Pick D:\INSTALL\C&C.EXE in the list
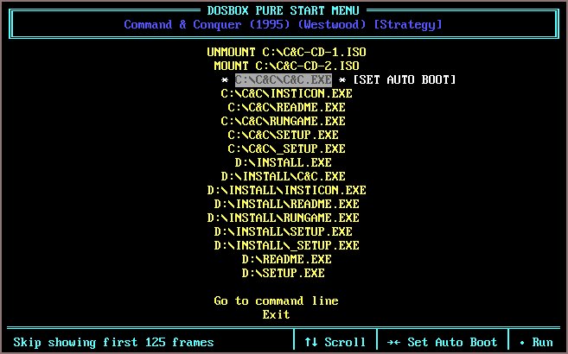 (x=283, y=176)
